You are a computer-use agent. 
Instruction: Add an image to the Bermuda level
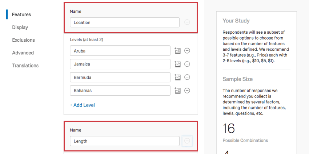click(177, 77)
